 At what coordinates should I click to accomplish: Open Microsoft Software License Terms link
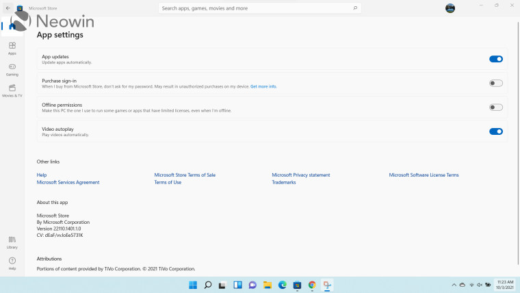(424, 175)
